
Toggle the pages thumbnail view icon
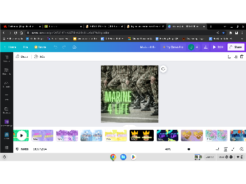[217, 149]
